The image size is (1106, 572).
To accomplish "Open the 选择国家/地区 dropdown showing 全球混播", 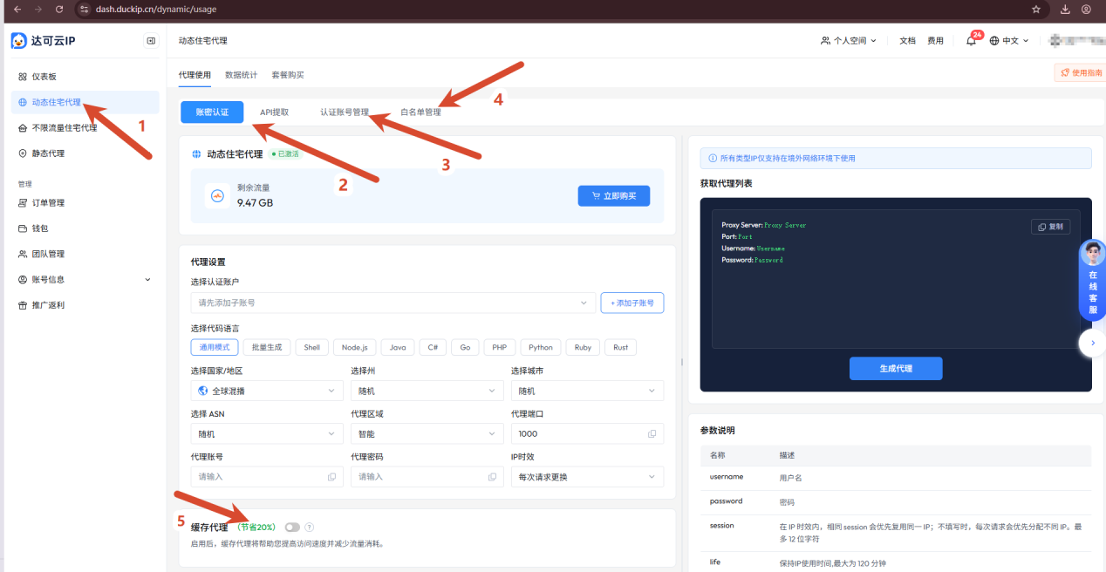I will click(267, 392).
